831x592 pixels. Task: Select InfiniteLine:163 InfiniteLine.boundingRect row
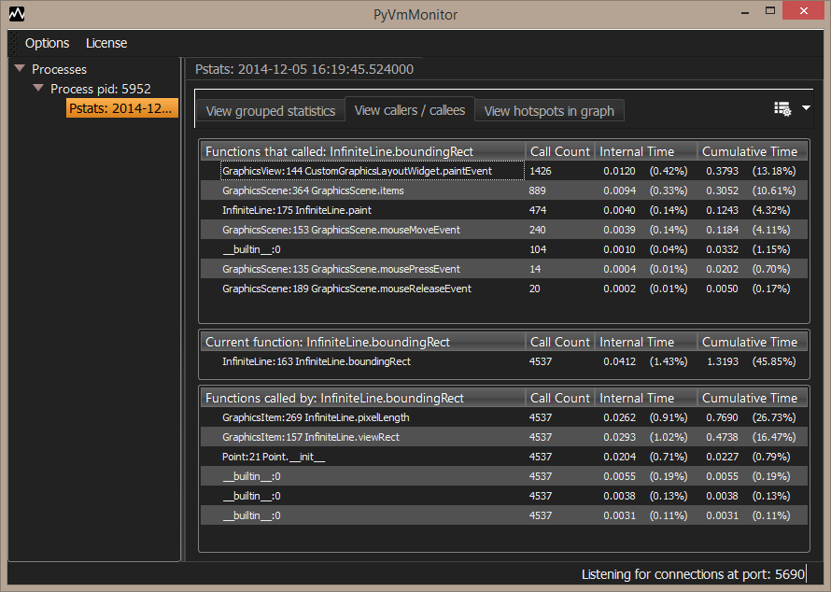(504, 361)
